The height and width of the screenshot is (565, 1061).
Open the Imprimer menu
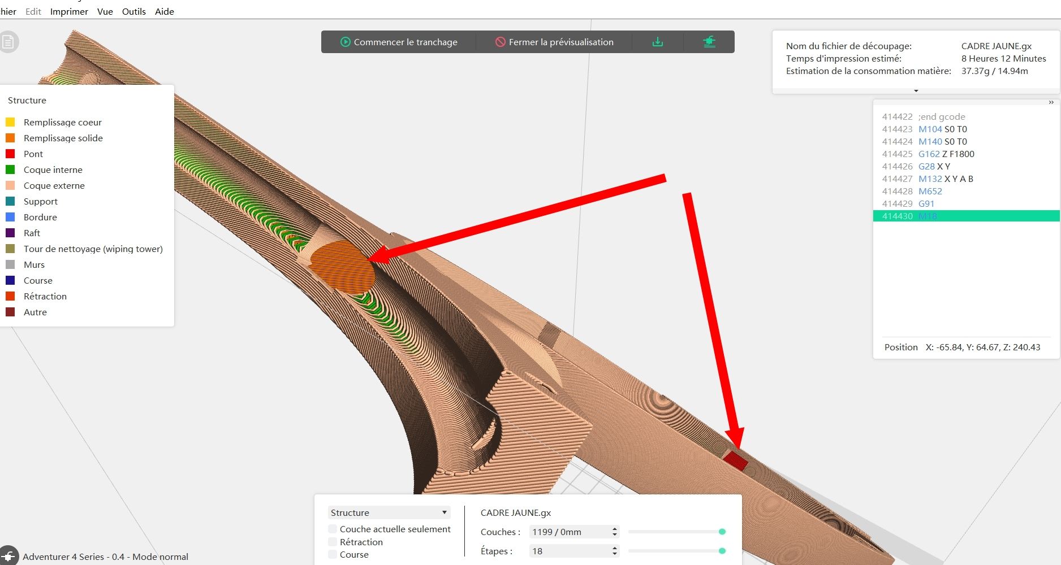69,11
